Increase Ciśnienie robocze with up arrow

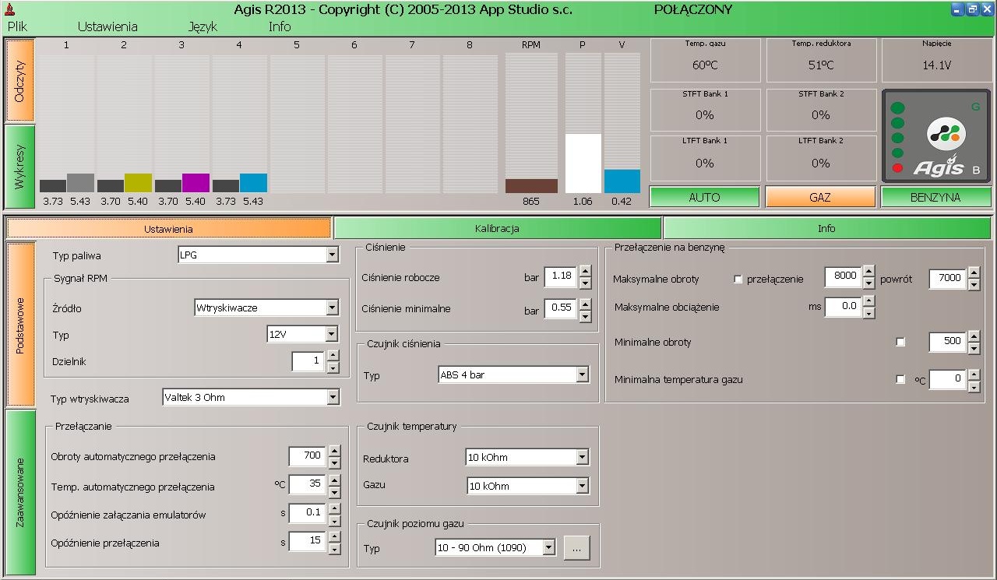point(585,270)
